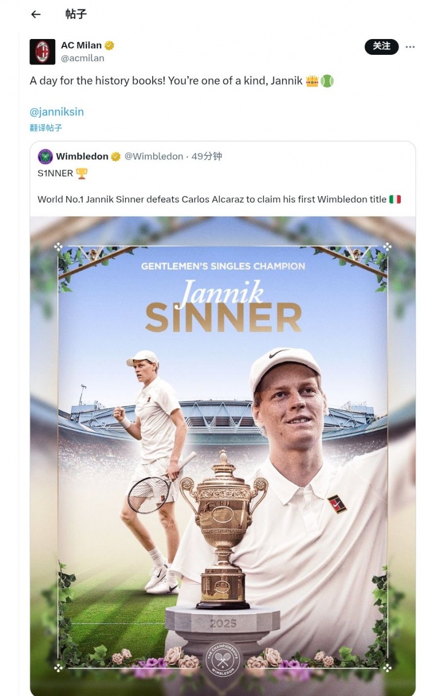
Task: Click the trophy emoji after S1NNER
Action: click(x=81, y=174)
